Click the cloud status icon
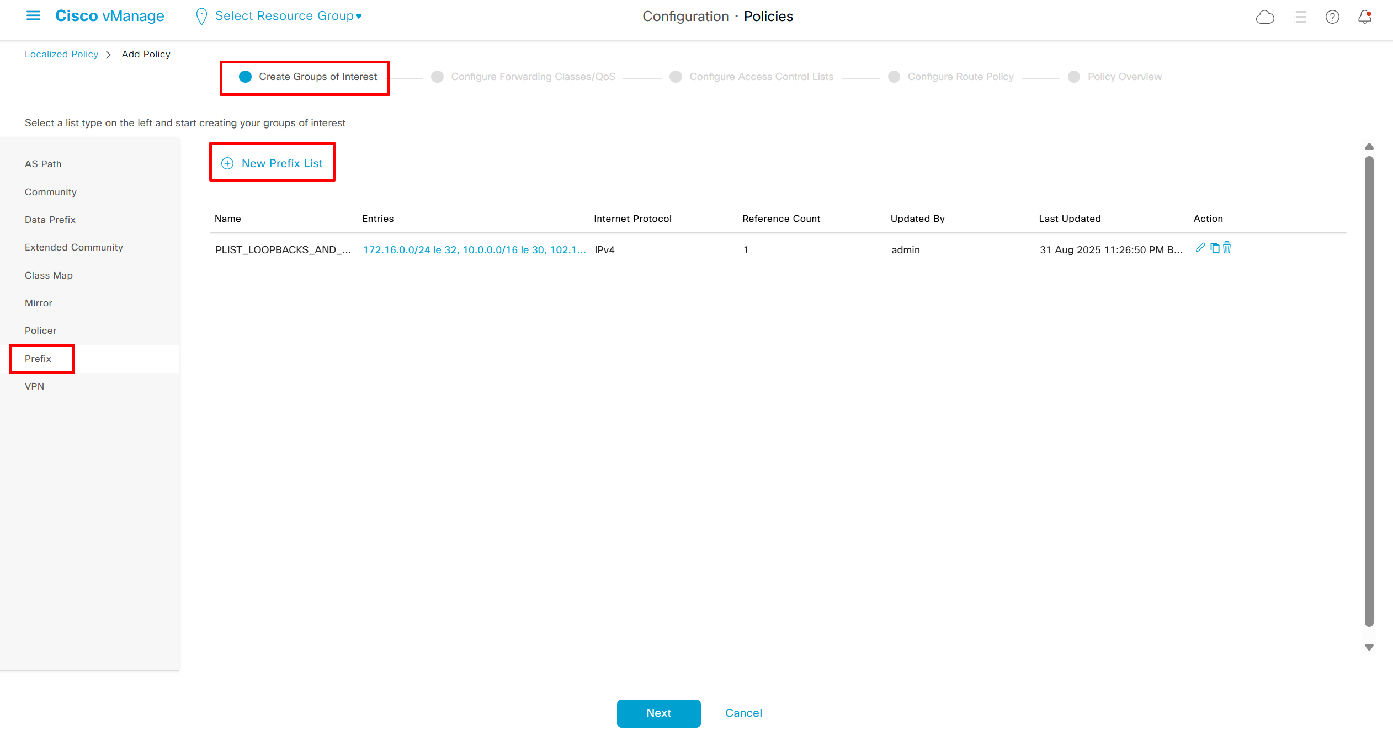This screenshot has width=1393, height=751. (1264, 17)
